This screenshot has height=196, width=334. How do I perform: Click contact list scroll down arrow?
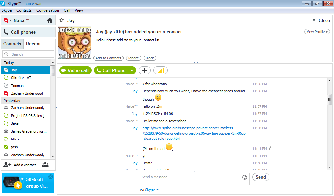pyautogui.click(x=53, y=156)
